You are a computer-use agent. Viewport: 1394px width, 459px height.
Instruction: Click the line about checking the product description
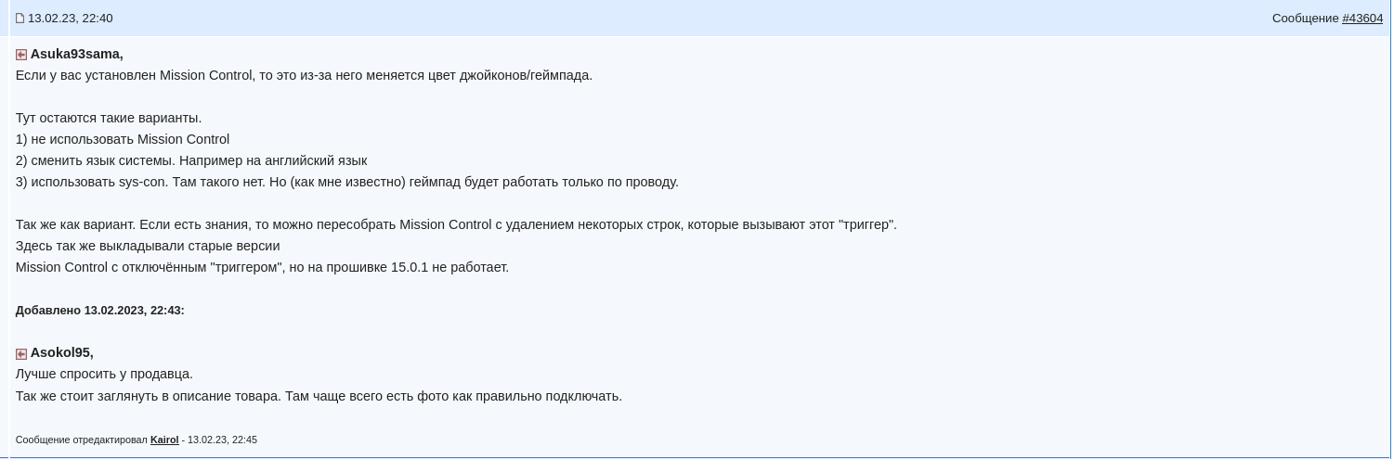pyautogui.click(x=319, y=396)
